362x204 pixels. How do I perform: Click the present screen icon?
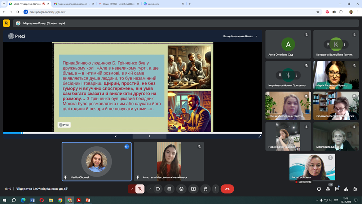pyautogui.click(x=194, y=189)
